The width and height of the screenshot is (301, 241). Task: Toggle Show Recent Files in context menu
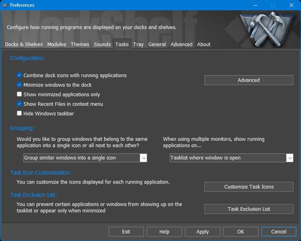pyautogui.click(x=19, y=104)
